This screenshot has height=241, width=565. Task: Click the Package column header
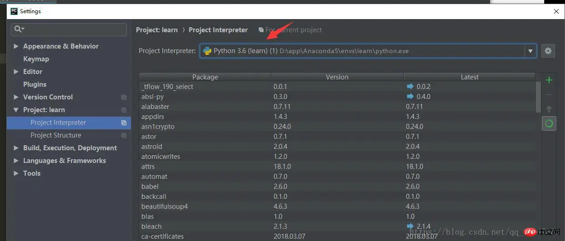tap(205, 77)
